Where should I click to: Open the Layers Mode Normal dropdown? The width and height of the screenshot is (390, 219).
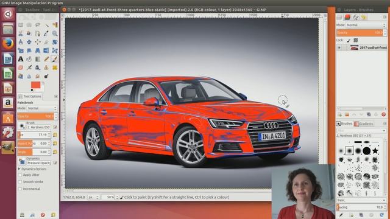point(366,25)
